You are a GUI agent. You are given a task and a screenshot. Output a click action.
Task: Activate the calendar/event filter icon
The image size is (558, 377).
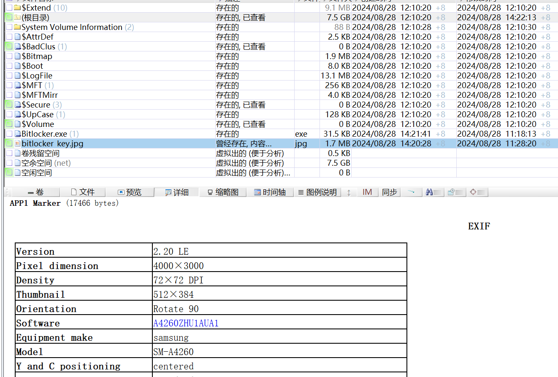(455, 192)
